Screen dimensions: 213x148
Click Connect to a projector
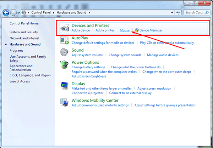coord(87,93)
